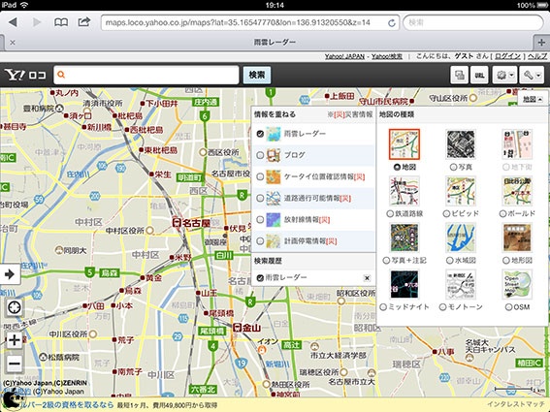Click the ログイン link
This screenshot has width=550, height=412.
(507, 56)
